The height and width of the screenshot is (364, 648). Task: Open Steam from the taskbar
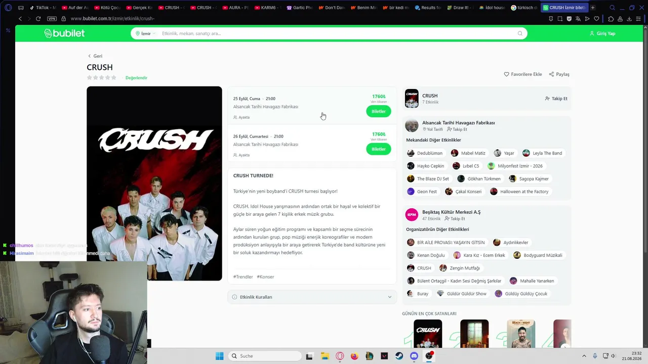(399, 356)
